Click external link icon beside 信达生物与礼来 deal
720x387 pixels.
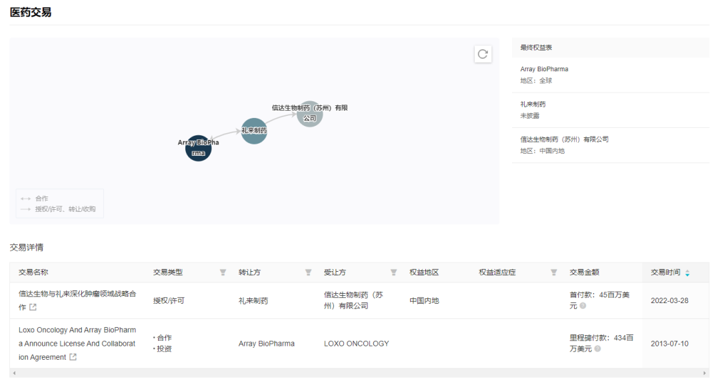(33, 307)
